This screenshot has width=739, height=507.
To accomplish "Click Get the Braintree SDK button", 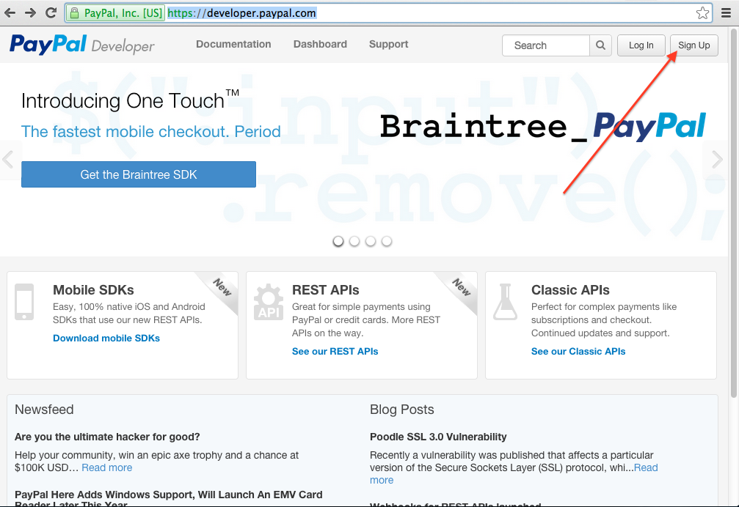I will point(139,174).
